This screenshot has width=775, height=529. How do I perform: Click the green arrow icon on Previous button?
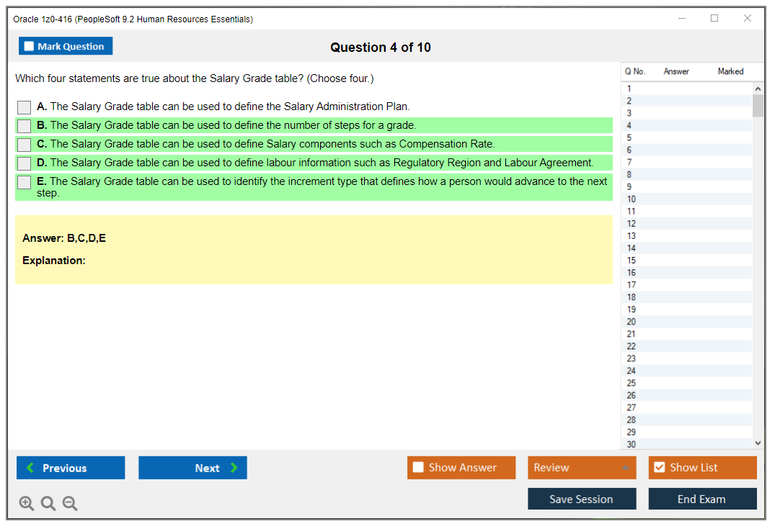29,467
